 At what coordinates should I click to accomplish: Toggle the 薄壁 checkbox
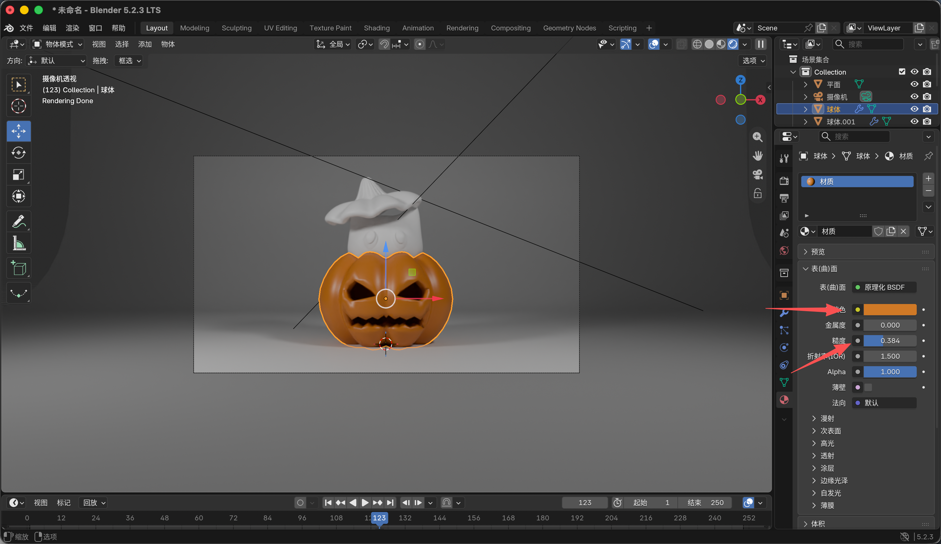click(868, 387)
